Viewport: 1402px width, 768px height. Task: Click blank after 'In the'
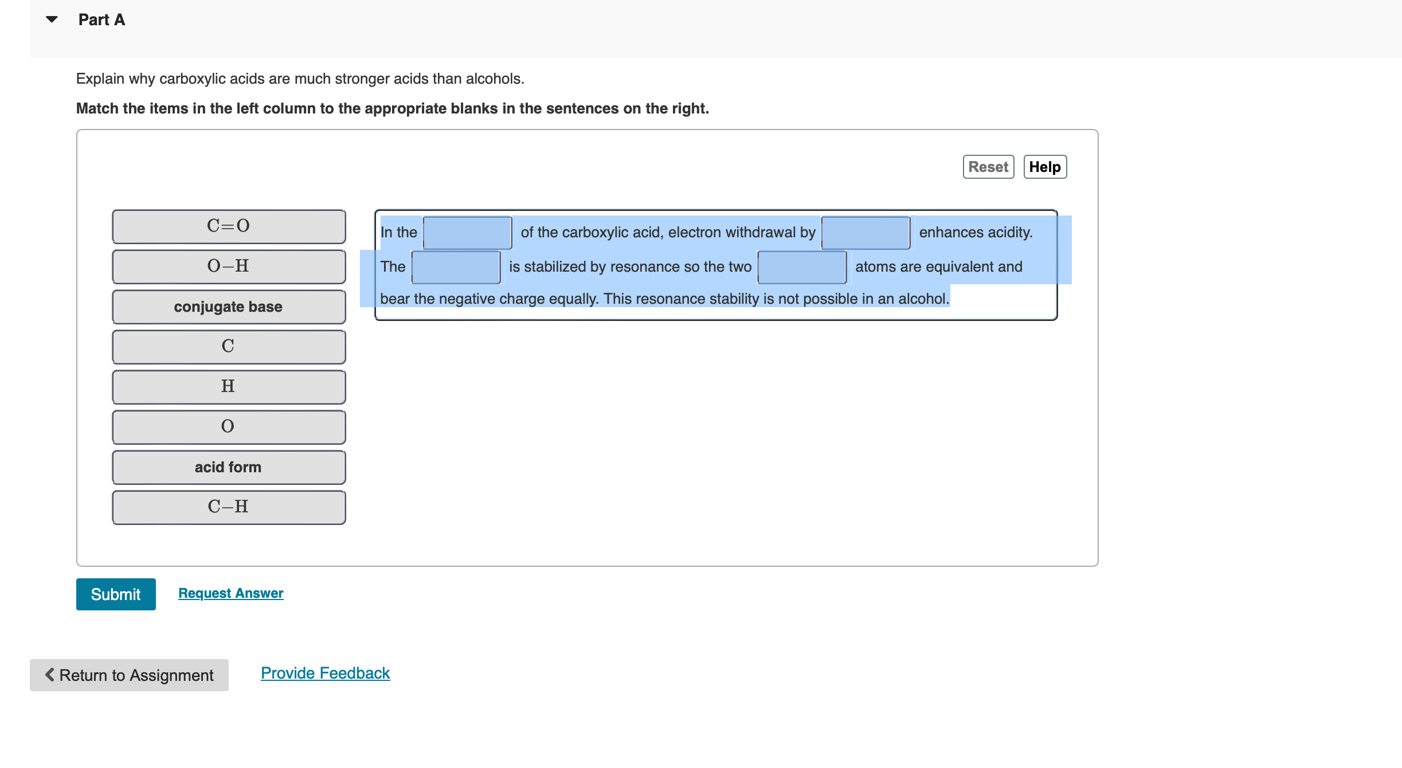[x=467, y=233]
